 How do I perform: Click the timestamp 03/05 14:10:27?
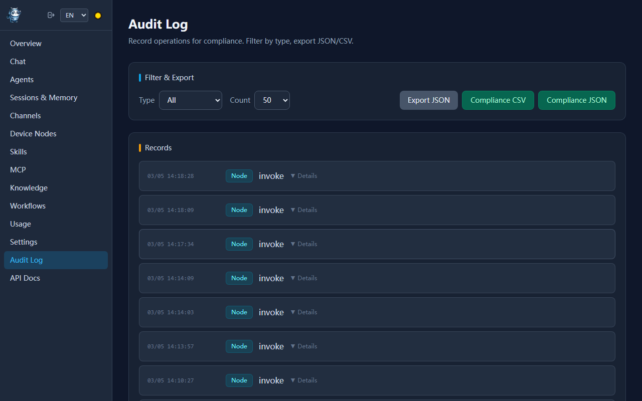click(171, 380)
